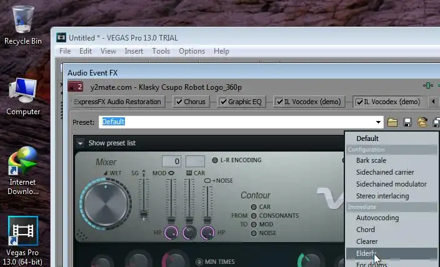Open the View menu
This screenshot has width=440, height=267.
point(108,51)
